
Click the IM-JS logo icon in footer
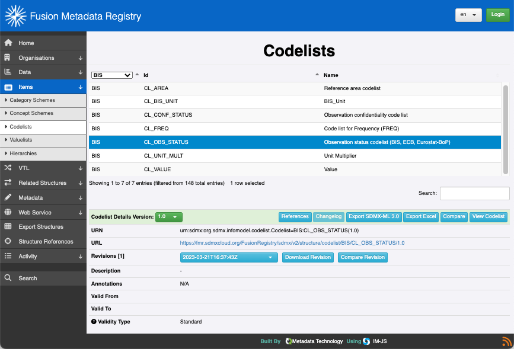(366, 341)
